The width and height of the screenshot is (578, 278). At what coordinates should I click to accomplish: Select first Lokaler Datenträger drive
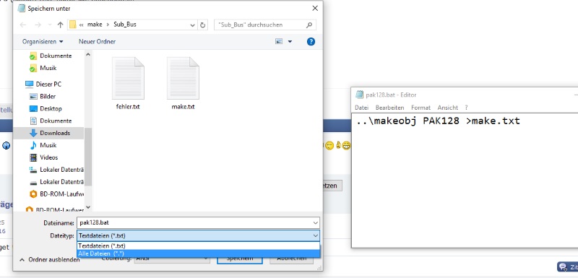[56, 170]
